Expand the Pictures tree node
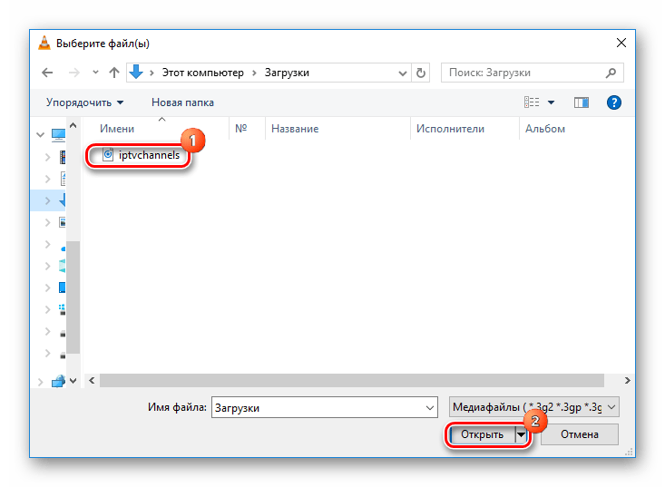 point(47,222)
